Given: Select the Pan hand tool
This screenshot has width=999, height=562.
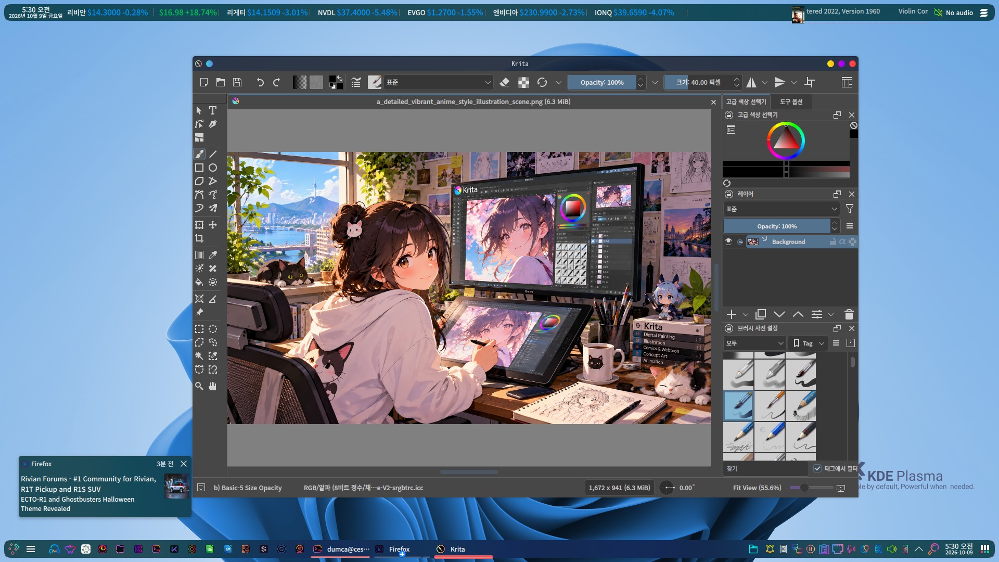Looking at the screenshot, I should click(213, 386).
